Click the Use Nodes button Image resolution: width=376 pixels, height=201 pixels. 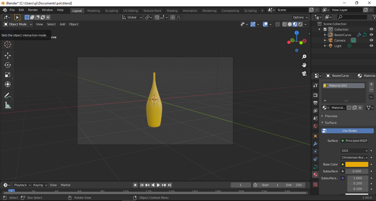(x=347, y=131)
